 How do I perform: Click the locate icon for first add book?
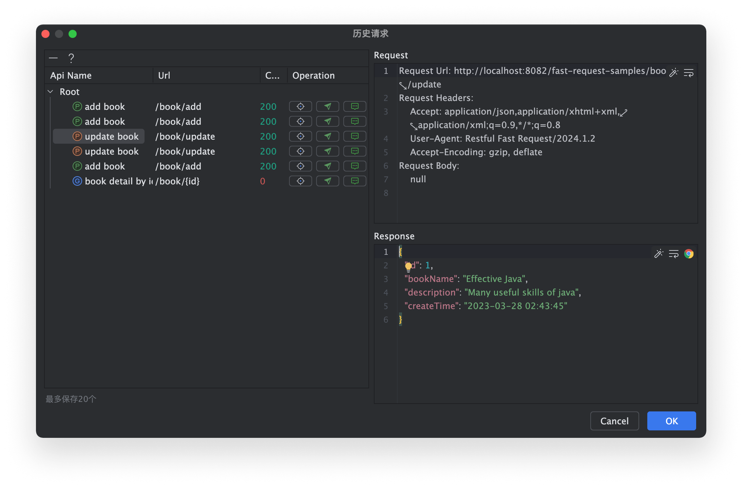click(300, 106)
